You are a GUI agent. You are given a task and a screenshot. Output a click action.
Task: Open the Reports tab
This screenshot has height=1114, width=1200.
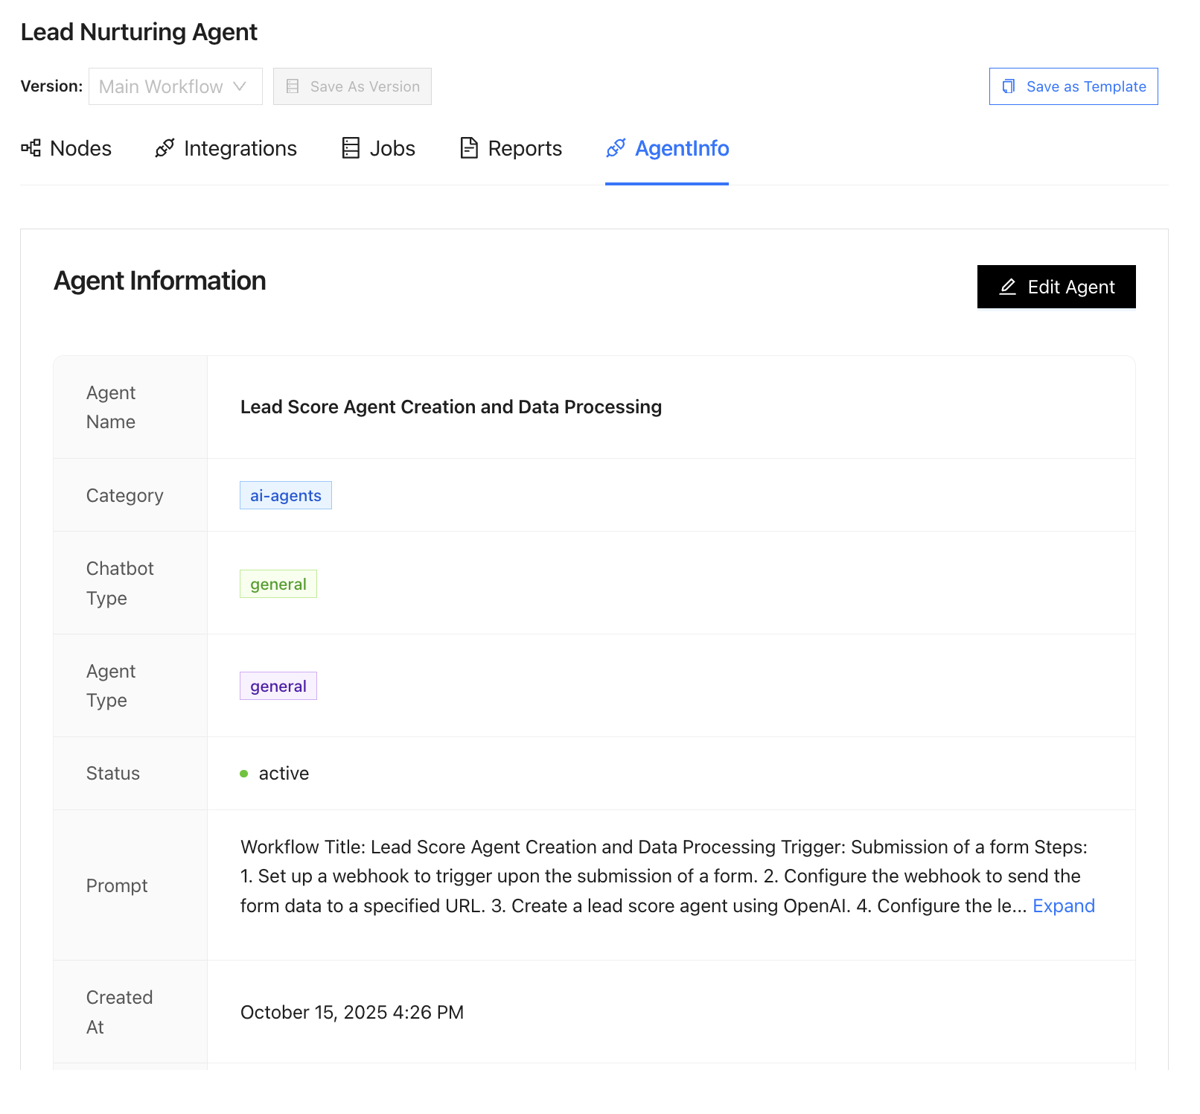tap(525, 148)
